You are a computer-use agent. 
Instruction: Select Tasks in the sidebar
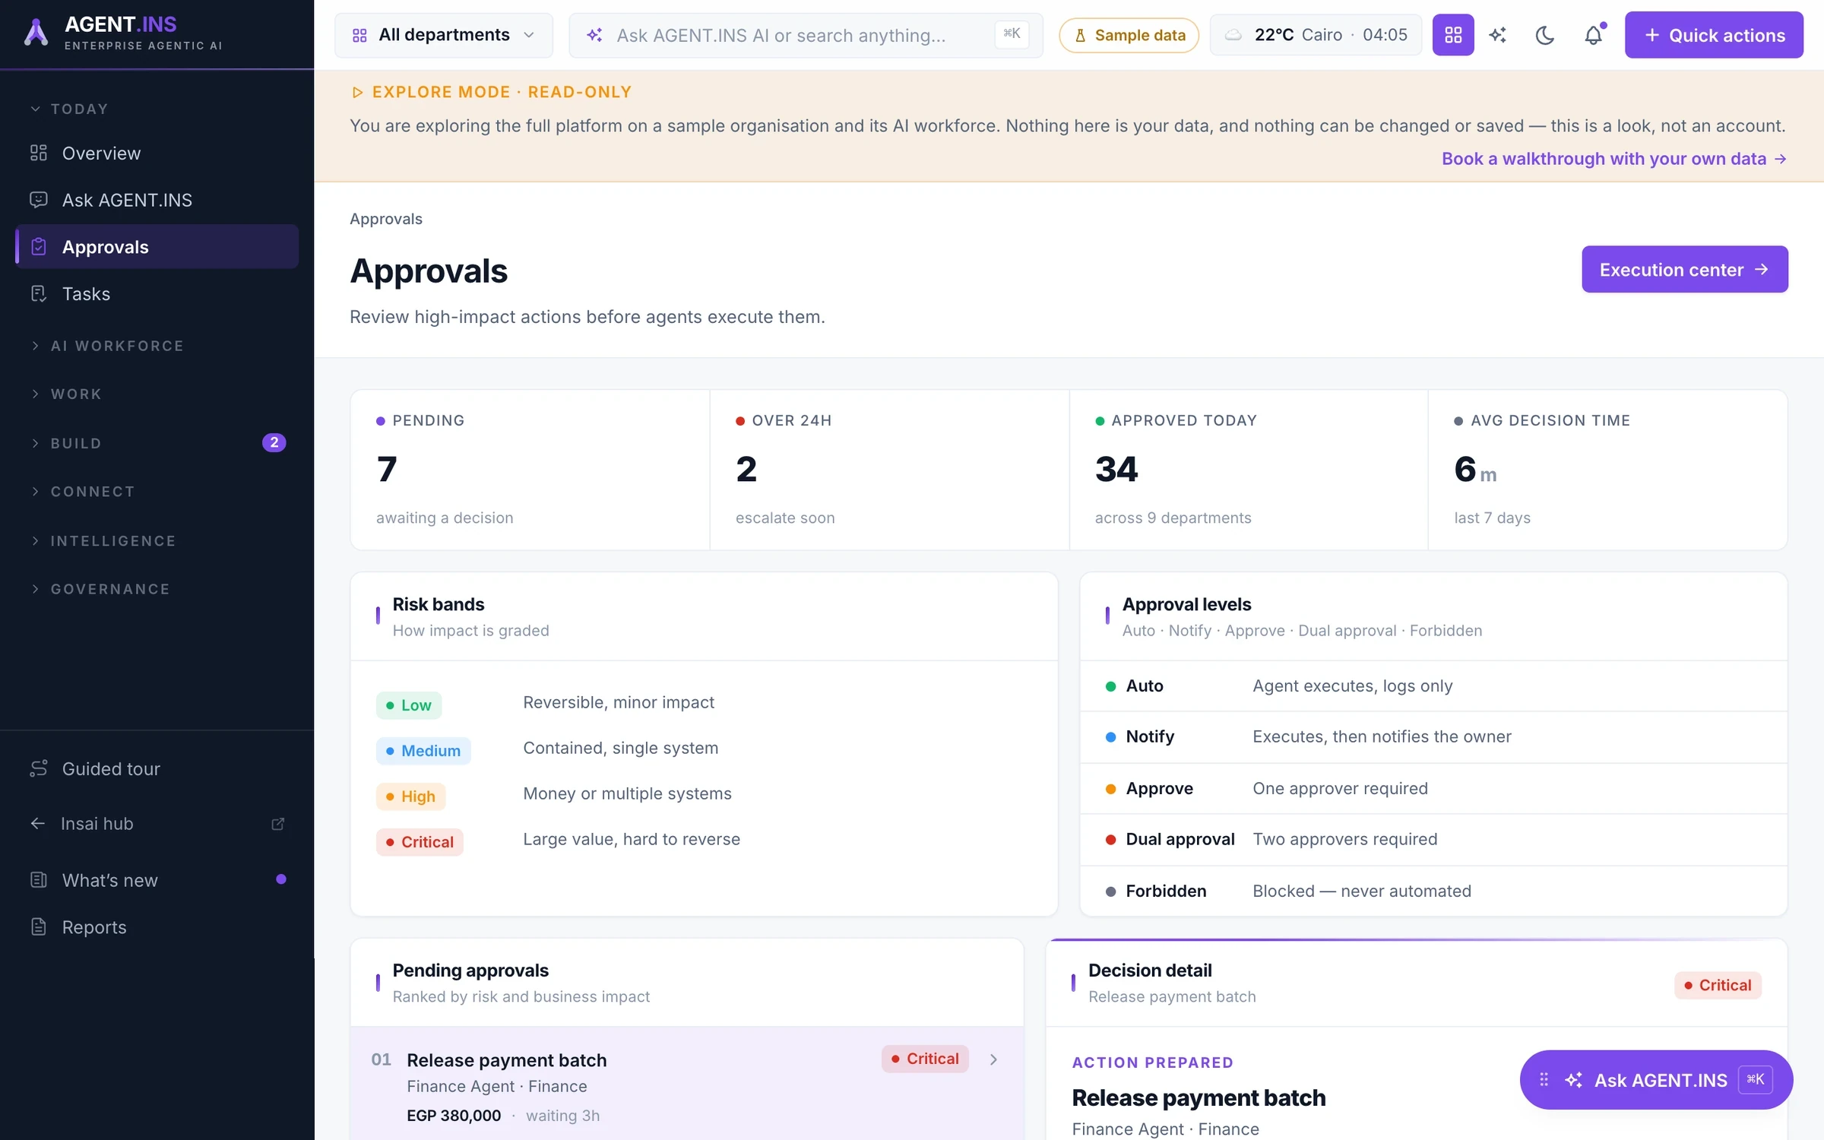tap(157, 293)
